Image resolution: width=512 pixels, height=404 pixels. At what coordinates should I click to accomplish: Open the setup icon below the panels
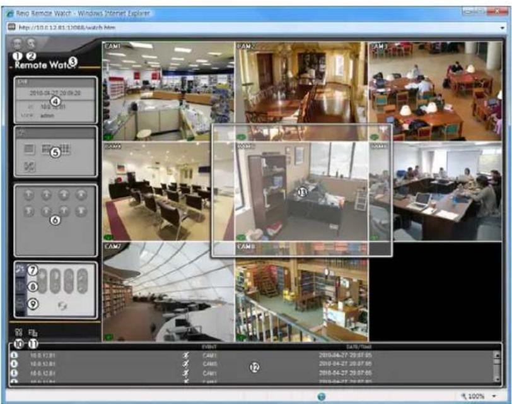(19, 333)
